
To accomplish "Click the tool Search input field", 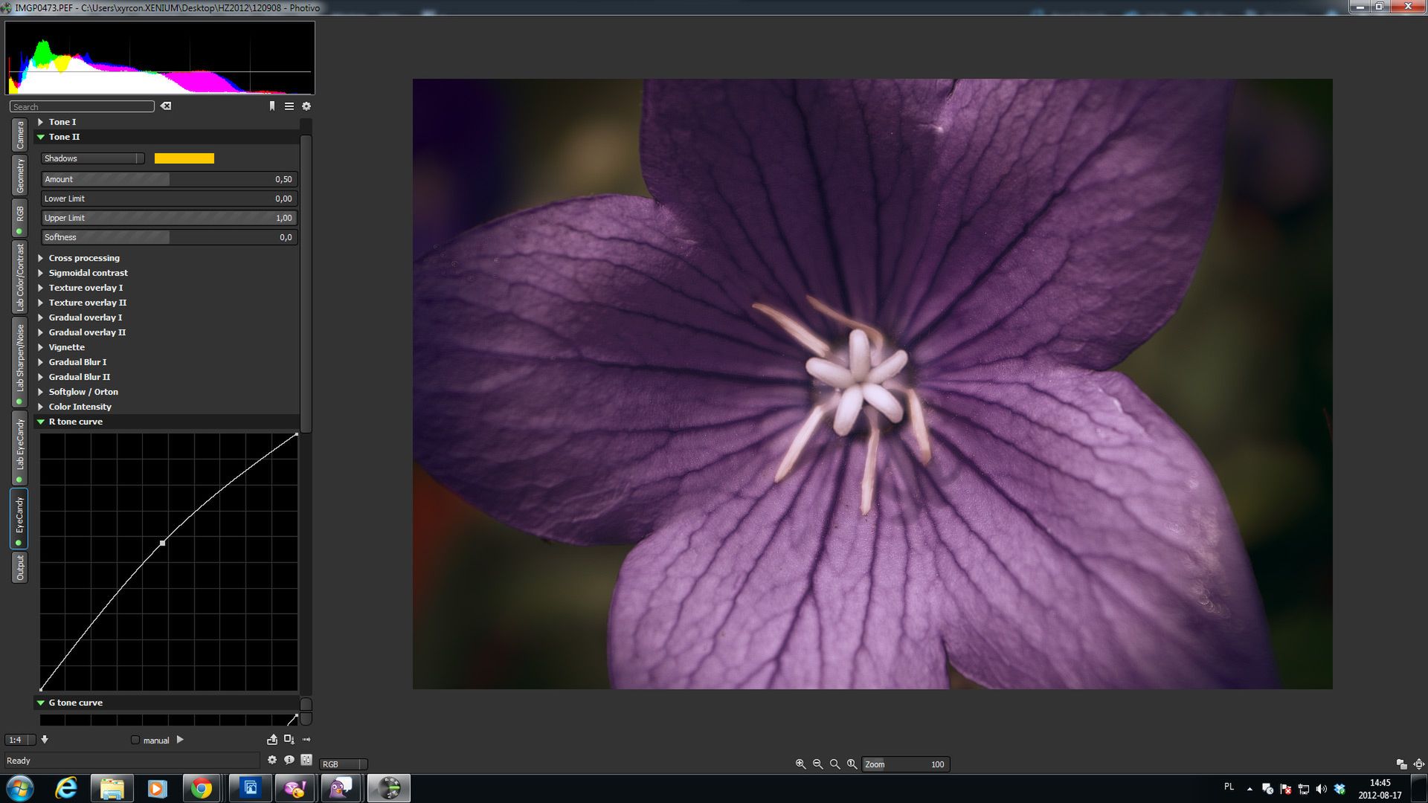I will pos(82,107).
